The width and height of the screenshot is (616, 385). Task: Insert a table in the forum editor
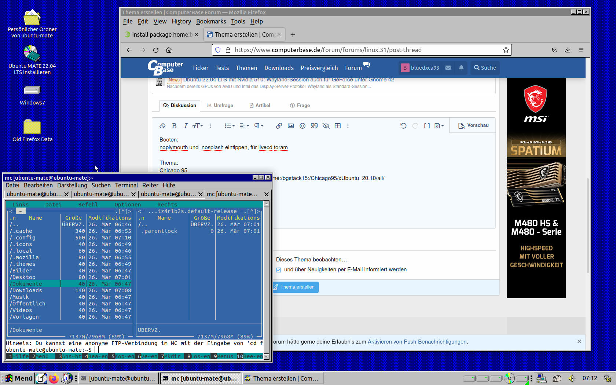[x=338, y=126]
